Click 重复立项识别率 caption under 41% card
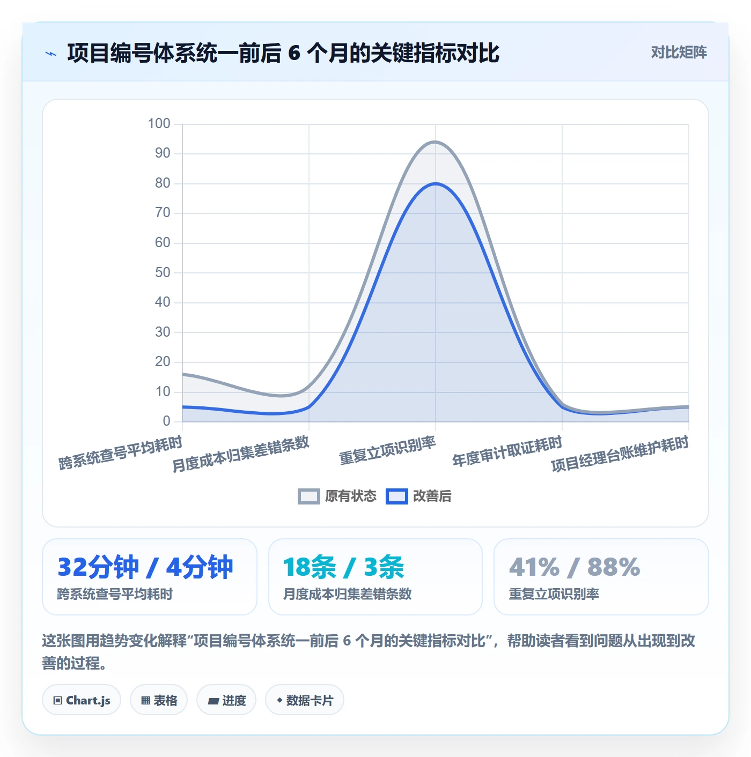This screenshot has width=751, height=757. [554, 594]
